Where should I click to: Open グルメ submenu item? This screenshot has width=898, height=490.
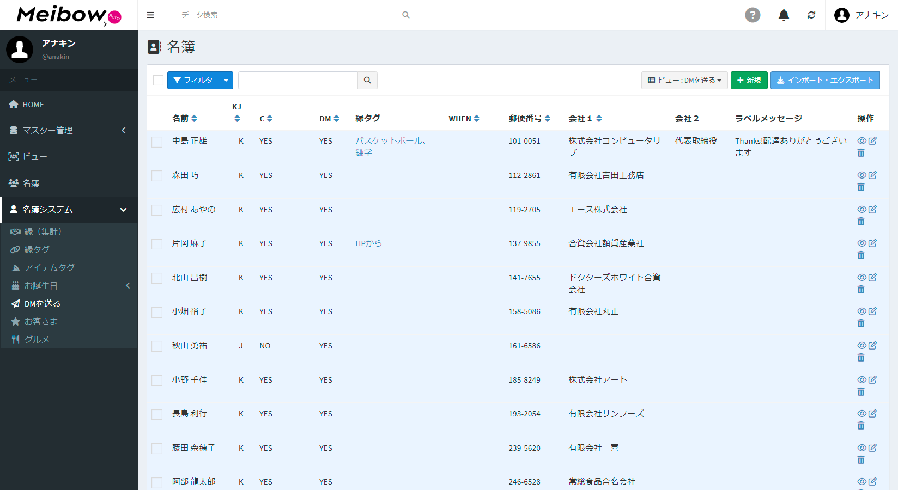pyautogui.click(x=69, y=340)
